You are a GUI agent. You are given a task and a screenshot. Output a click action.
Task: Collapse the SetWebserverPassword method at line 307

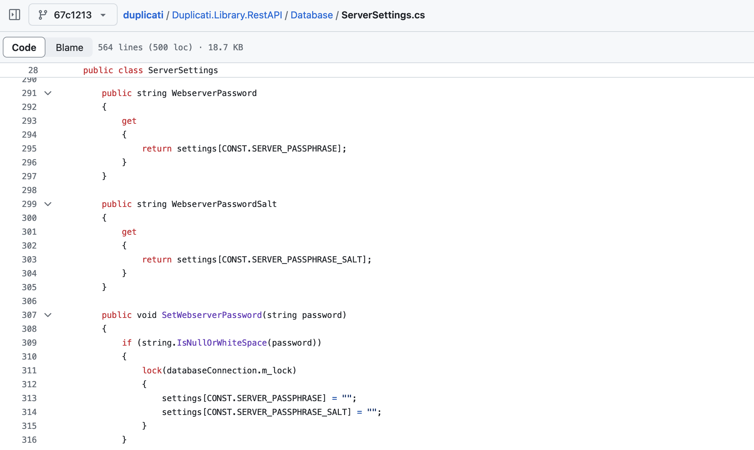(x=48, y=315)
